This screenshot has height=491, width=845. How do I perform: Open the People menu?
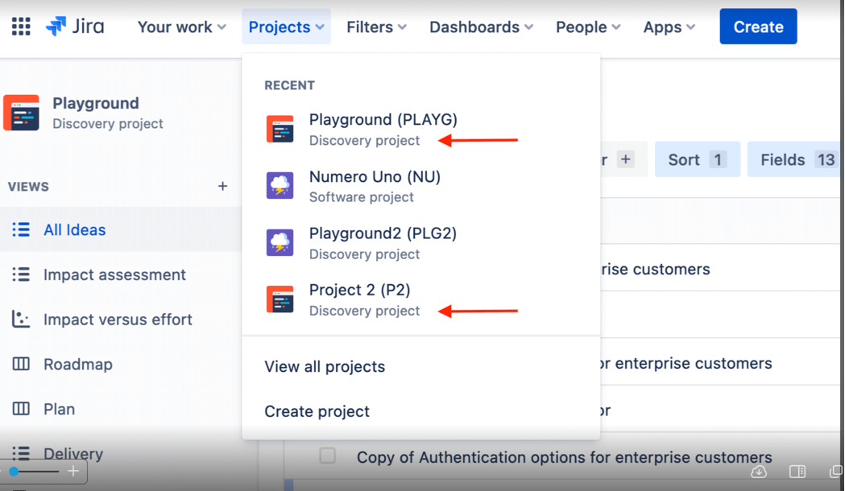pos(587,27)
